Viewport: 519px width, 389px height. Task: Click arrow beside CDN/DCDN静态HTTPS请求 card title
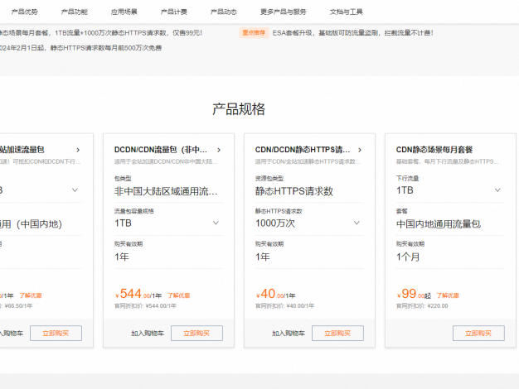(359, 150)
